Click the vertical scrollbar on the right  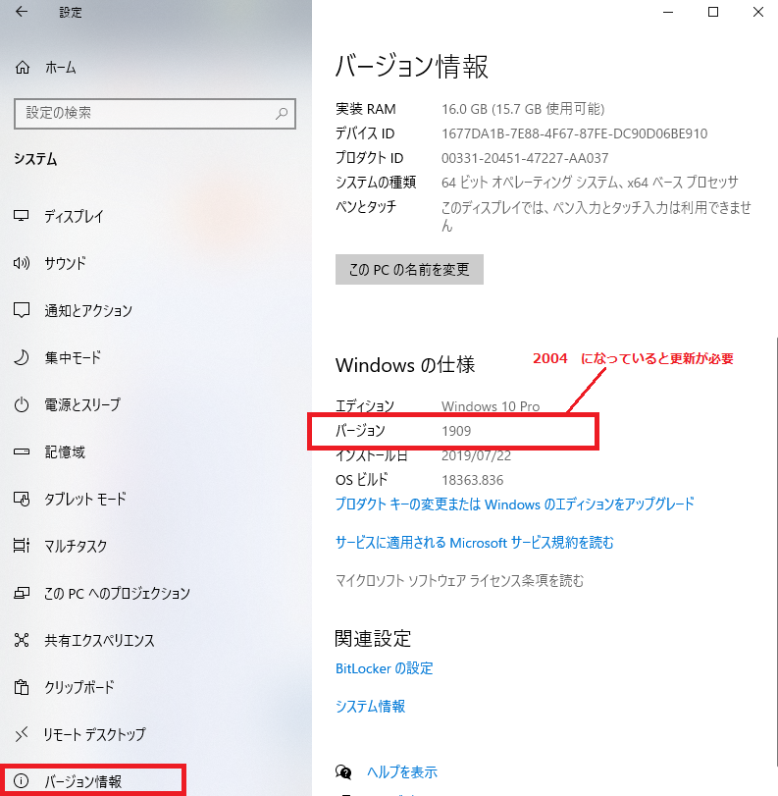coord(775,554)
